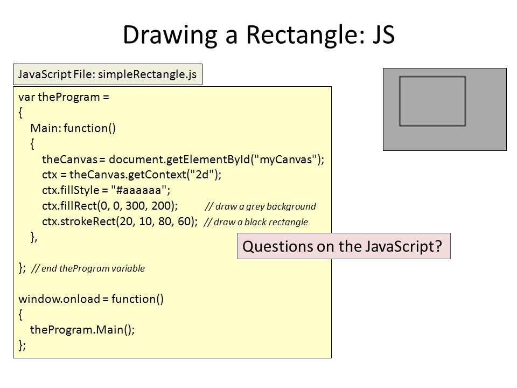This screenshot has width=517, height=388.
Task: Click the "Questions on the JavaScript?" box
Action: point(344,246)
